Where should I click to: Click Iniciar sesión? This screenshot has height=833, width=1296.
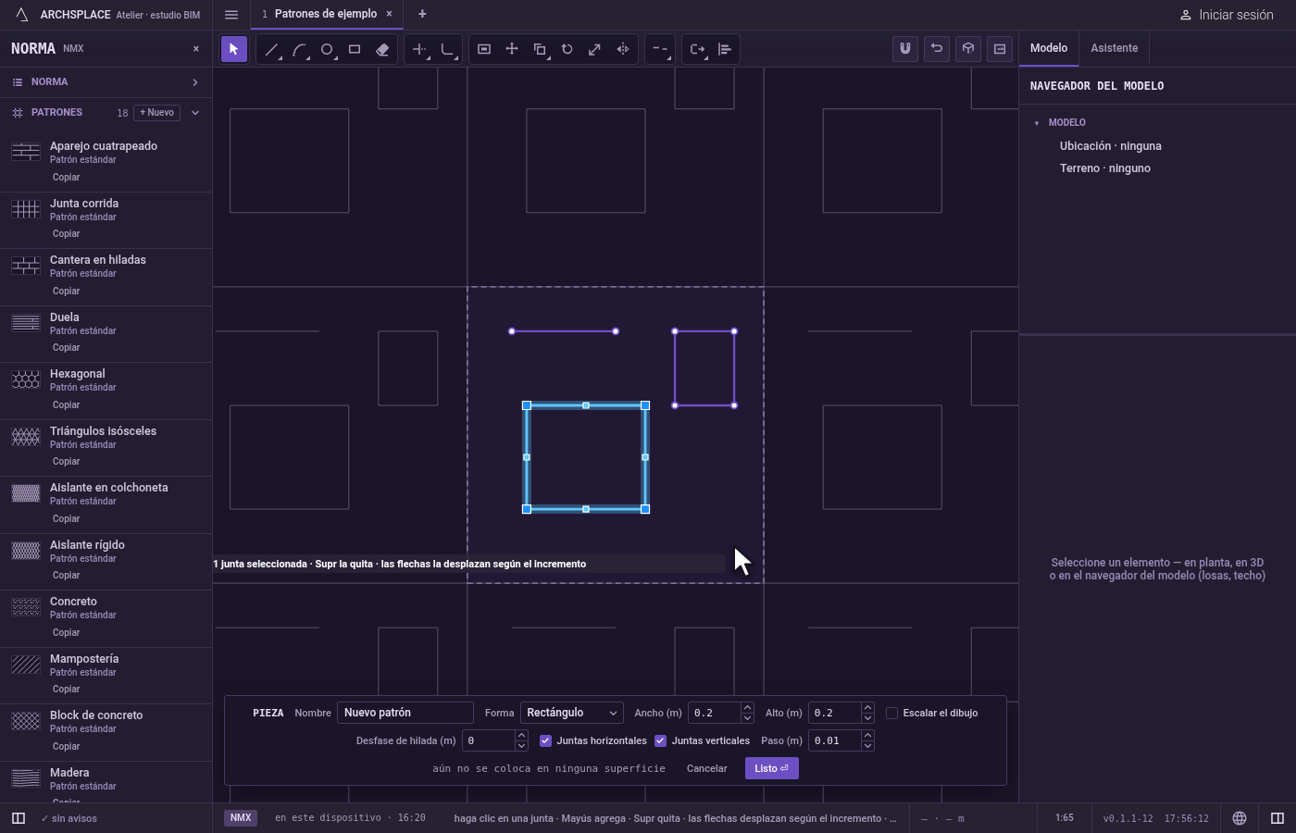tap(1227, 15)
